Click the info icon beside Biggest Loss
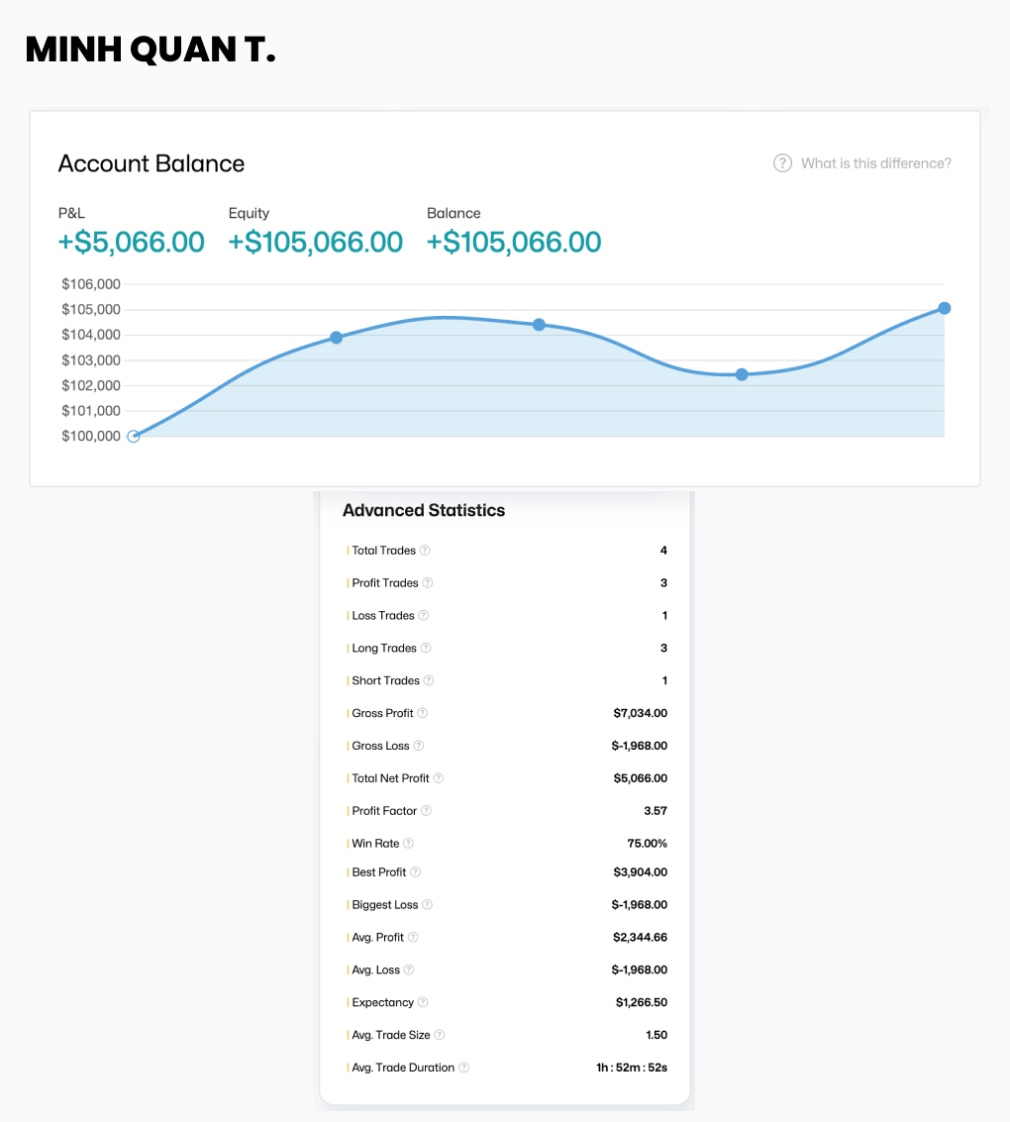 point(428,905)
